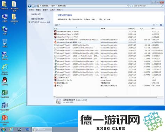
Task: Select the 腾讯QQ program entry
Action: (x=109, y=86)
